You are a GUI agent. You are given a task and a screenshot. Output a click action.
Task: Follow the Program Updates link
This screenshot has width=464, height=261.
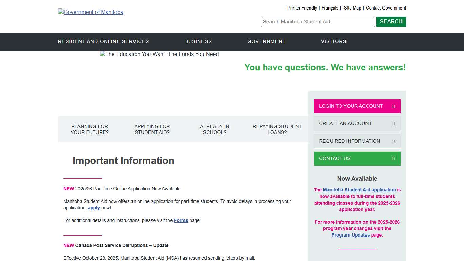350,235
